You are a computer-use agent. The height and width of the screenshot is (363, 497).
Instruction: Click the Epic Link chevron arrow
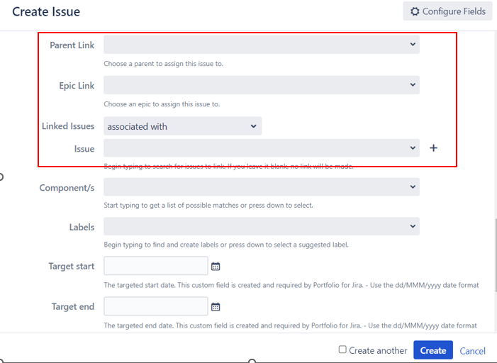click(x=413, y=84)
